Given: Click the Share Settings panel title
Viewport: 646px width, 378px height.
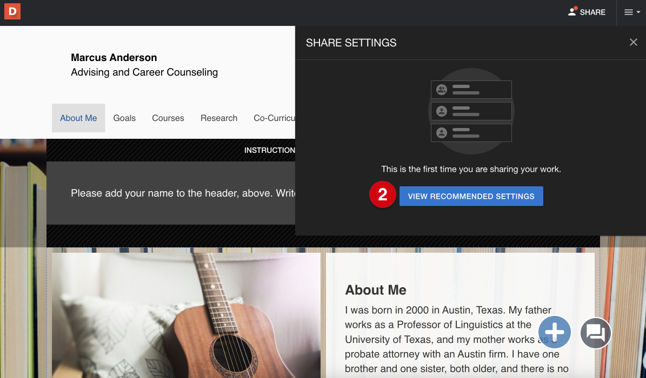Looking at the screenshot, I should (x=351, y=43).
